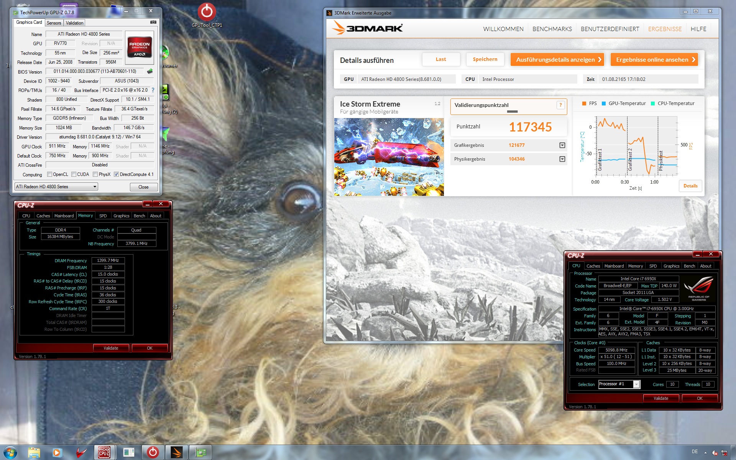This screenshot has height=460, width=736.
Task: Switch to GPUTool power icon in taskbar
Action: click(x=153, y=453)
